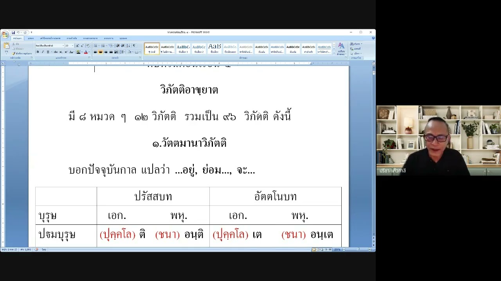Shrink the font size
The image size is (501, 281).
coord(82,46)
